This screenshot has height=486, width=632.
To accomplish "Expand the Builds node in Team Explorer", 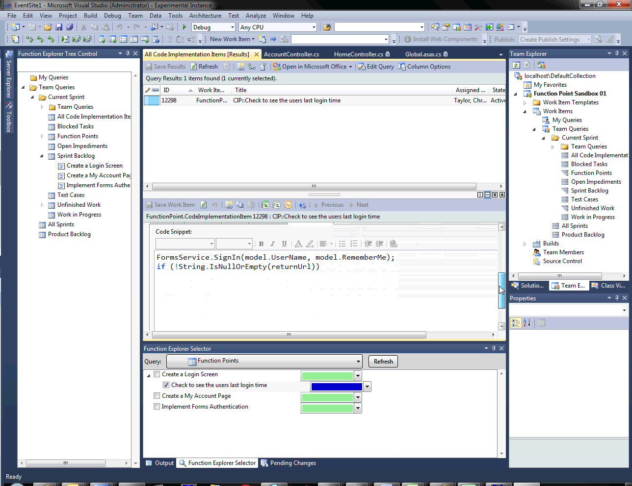I will [525, 243].
